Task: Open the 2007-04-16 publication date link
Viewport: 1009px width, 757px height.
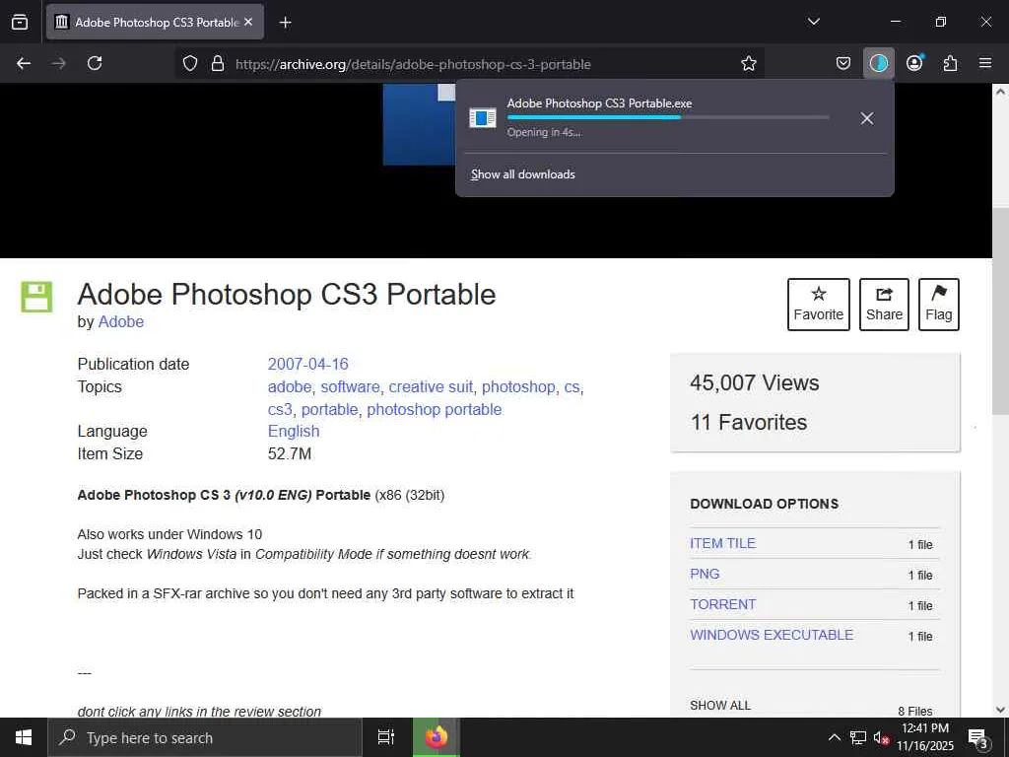Action: [307, 364]
